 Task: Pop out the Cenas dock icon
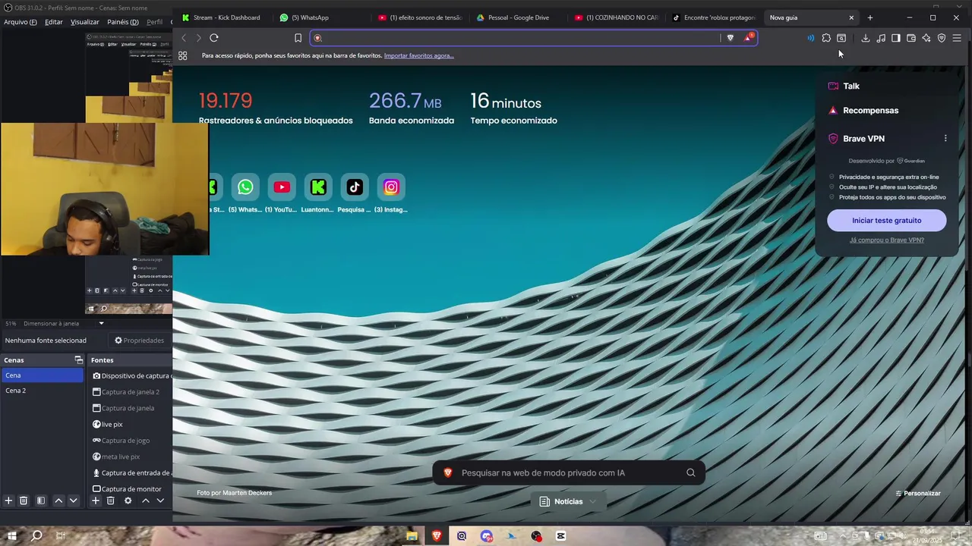click(x=78, y=360)
